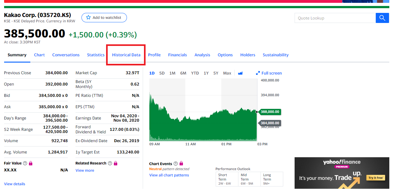Go to the Analysis tab

point(202,55)
